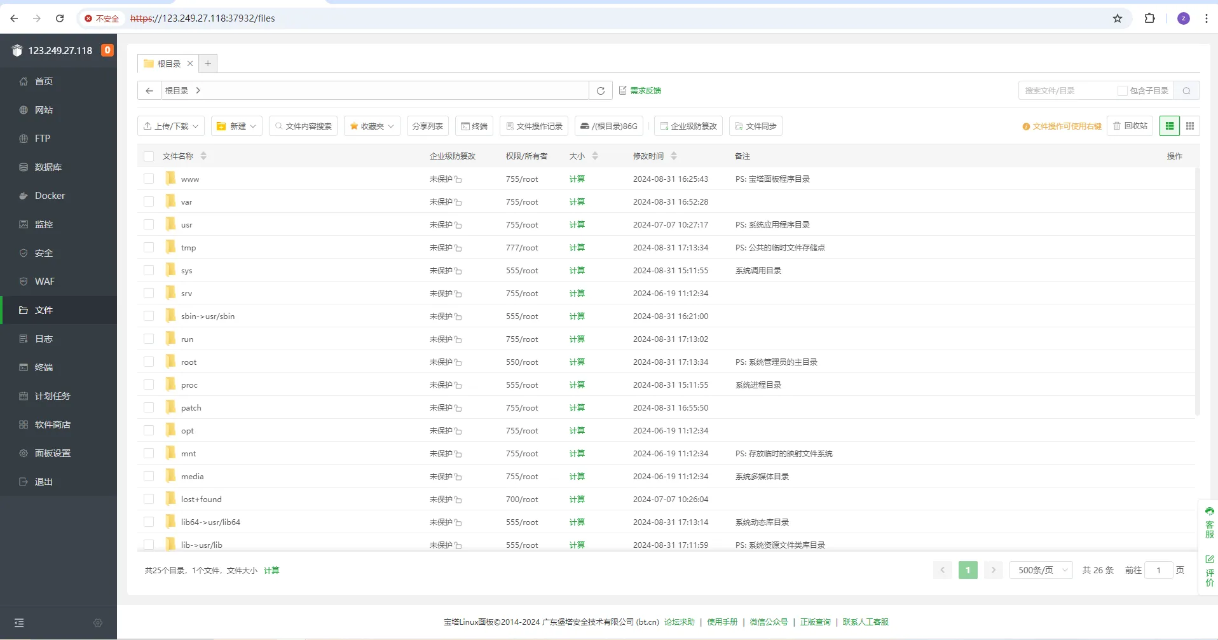
Task: Switch to grid view icon
Action: (1190, 126)
